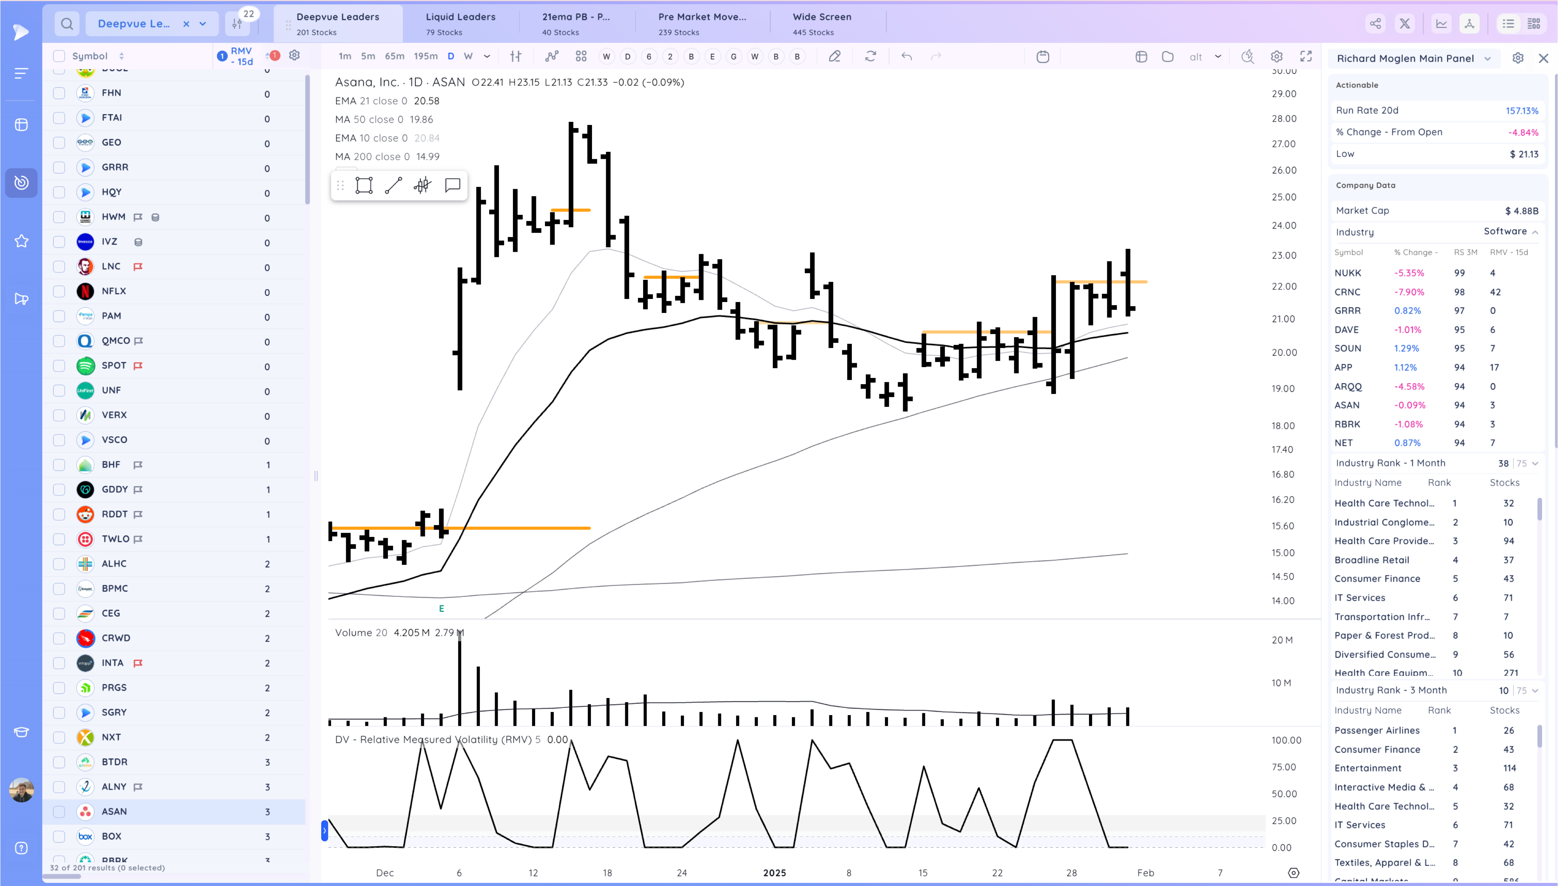Expand the Industry Rank 1 Month section

click(1535, 463)
